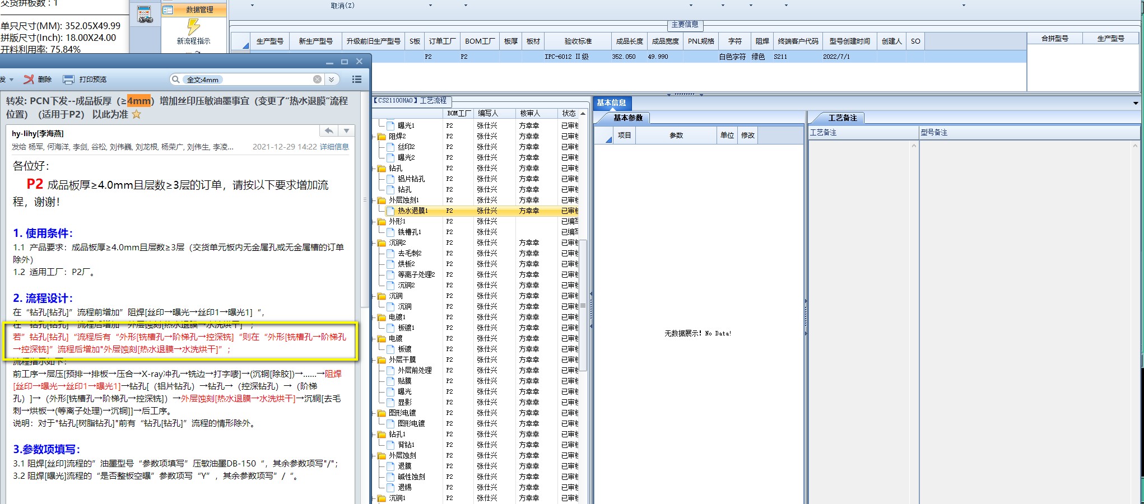Click the printer icon for print preview

pyautogui.click(x=68, y=80)
